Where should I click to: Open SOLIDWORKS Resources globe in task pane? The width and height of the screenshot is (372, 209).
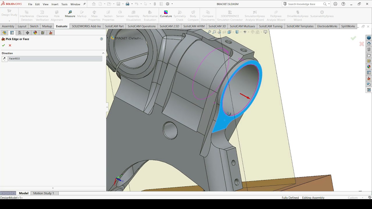(x=369, y=38)
